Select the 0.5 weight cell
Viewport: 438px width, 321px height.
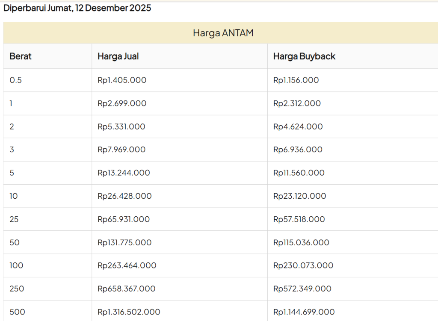[15, 80]
